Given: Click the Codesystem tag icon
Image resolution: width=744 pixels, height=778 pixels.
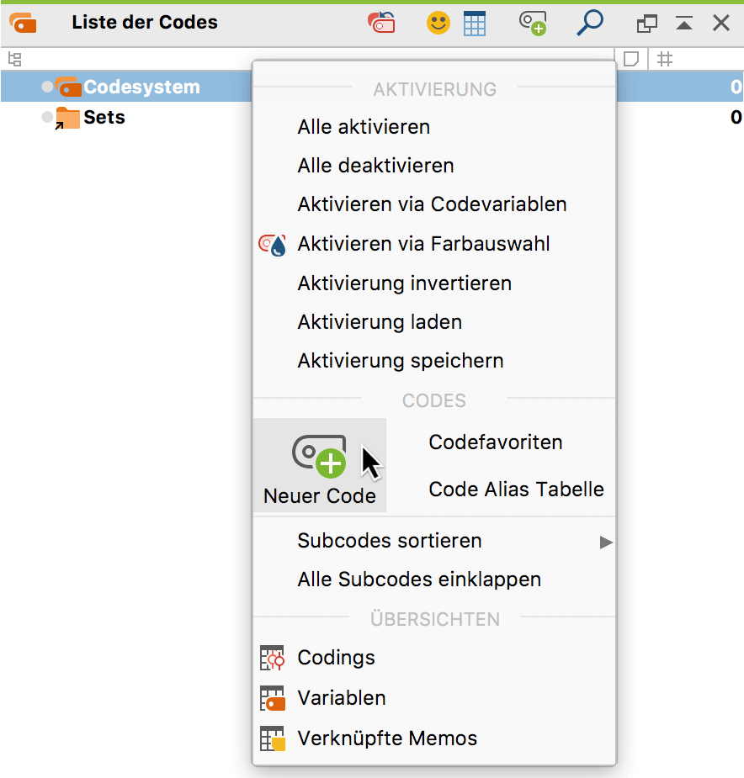Looking at the screenshot, I should [68, 87].
